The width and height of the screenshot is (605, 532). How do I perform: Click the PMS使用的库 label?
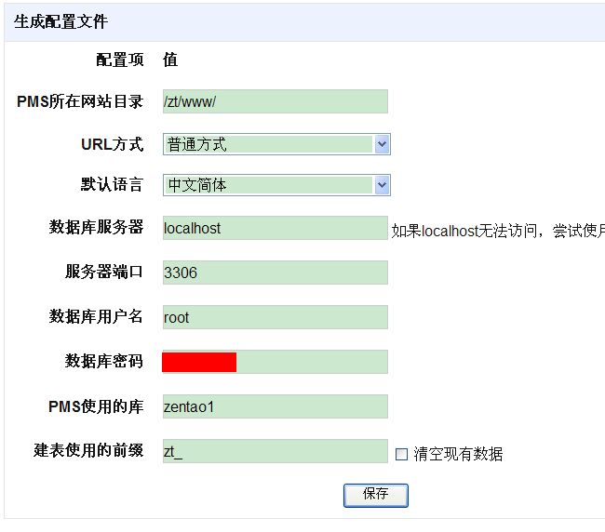pyautogui.click(x=95, y=406)
